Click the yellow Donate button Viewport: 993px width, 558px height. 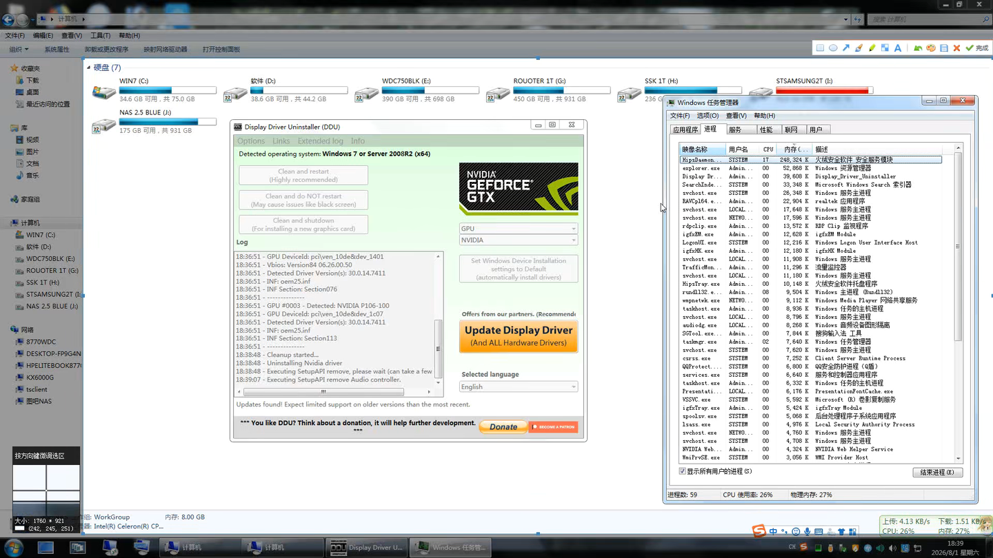(503, 427)
